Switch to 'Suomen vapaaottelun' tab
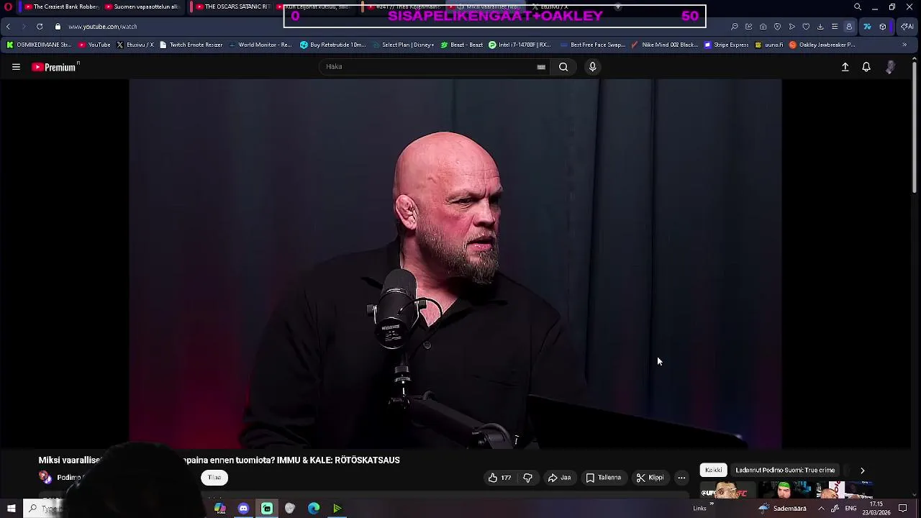 [141, 7]
